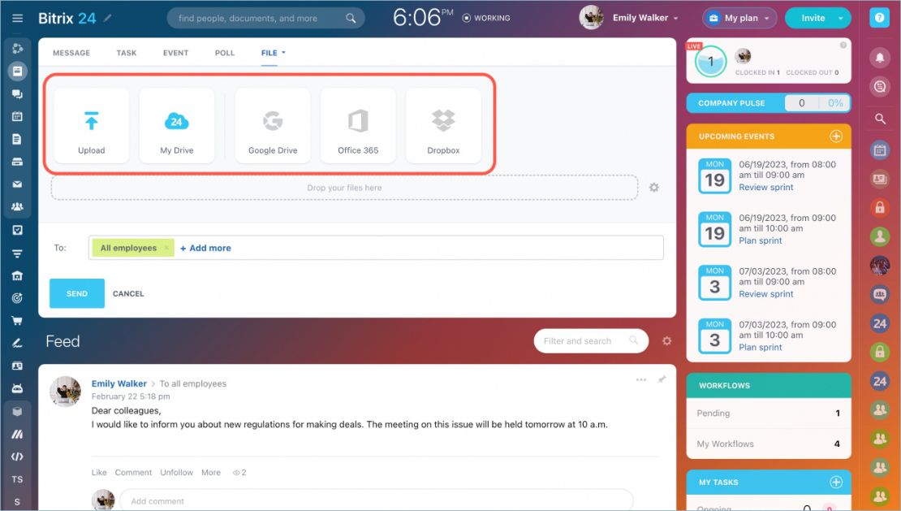Focus Feed filter and search field
901x511 pixels.
pyautogui.click(x=591, y=341)
